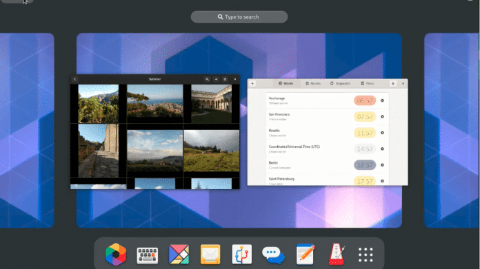Click the 07:57 time badge

tap(365, 117)
